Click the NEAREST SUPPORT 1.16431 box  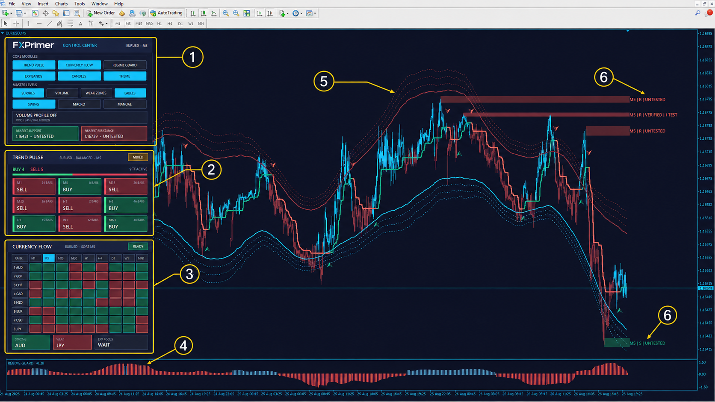click(45, 134)
